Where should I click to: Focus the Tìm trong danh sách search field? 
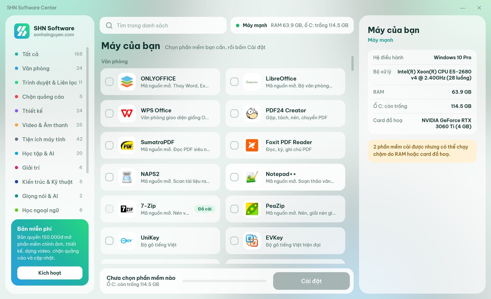tap(163, 25)
